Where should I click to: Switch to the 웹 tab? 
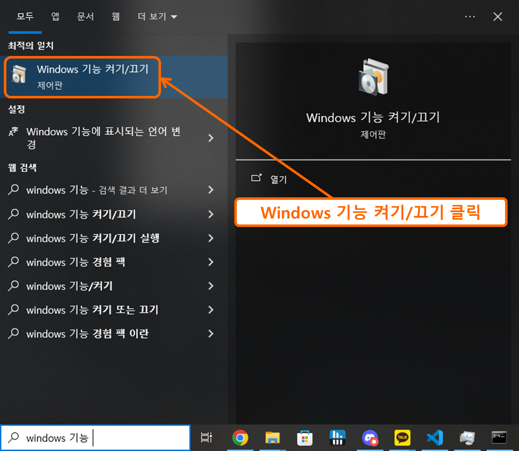pyautogui.click(x=116, y=17)
